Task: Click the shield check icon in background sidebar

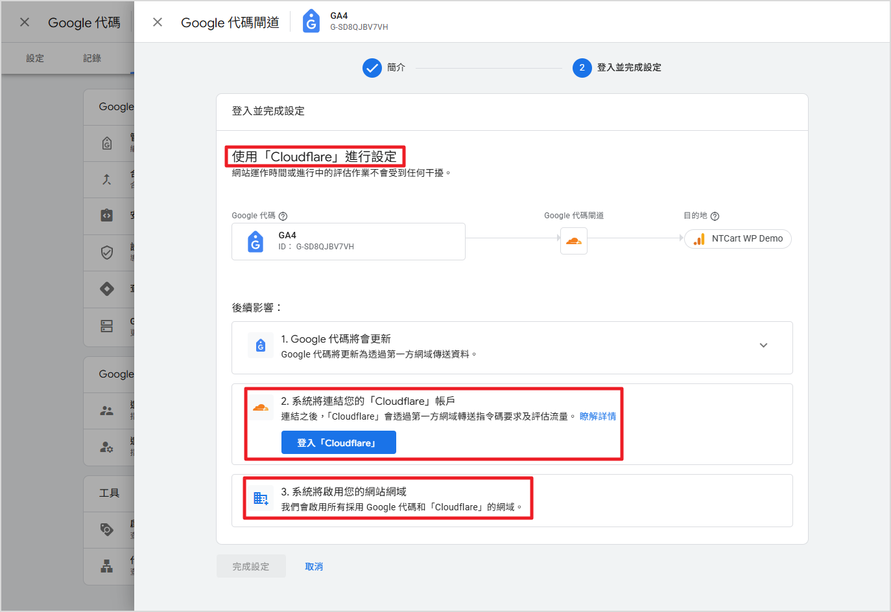Action: click(107, 253)
